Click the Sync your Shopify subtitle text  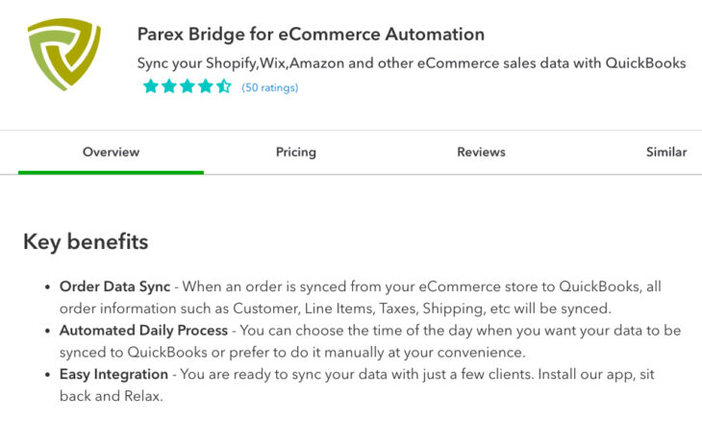pos(412,63)
